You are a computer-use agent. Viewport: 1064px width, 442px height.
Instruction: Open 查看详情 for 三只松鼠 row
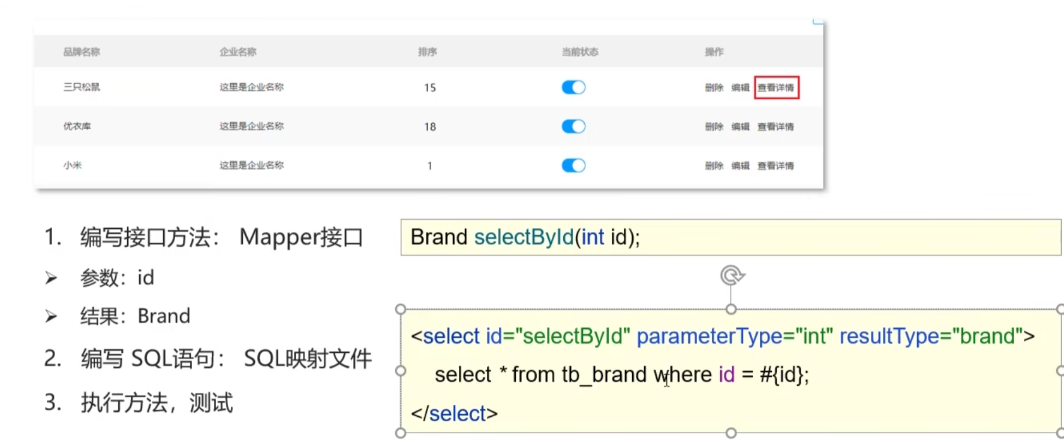click(776, 87)
